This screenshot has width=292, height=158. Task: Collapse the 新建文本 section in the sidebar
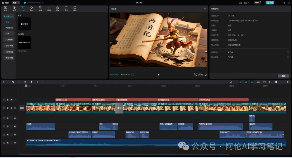point(8,16)
